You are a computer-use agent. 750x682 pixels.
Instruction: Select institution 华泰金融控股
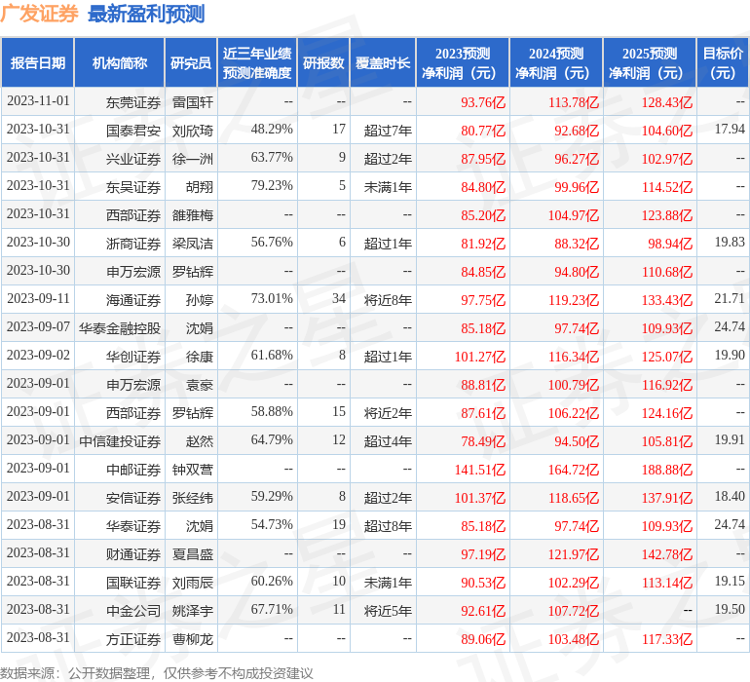click(120, 328)
